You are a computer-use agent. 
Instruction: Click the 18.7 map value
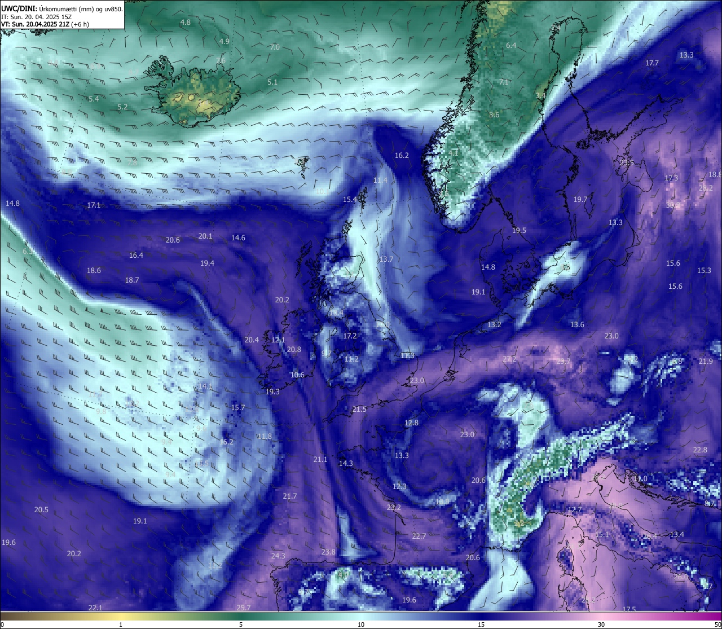(x=132, y=280)
